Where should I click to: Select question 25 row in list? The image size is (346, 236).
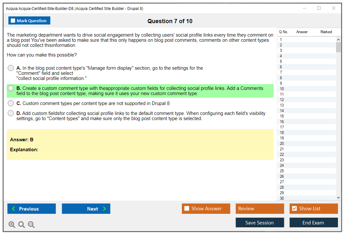(306, 171)
